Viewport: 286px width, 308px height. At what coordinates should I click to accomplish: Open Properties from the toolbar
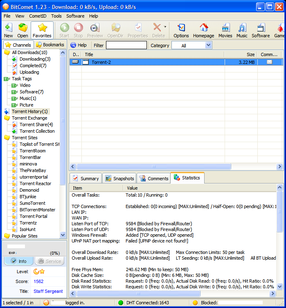138,30
